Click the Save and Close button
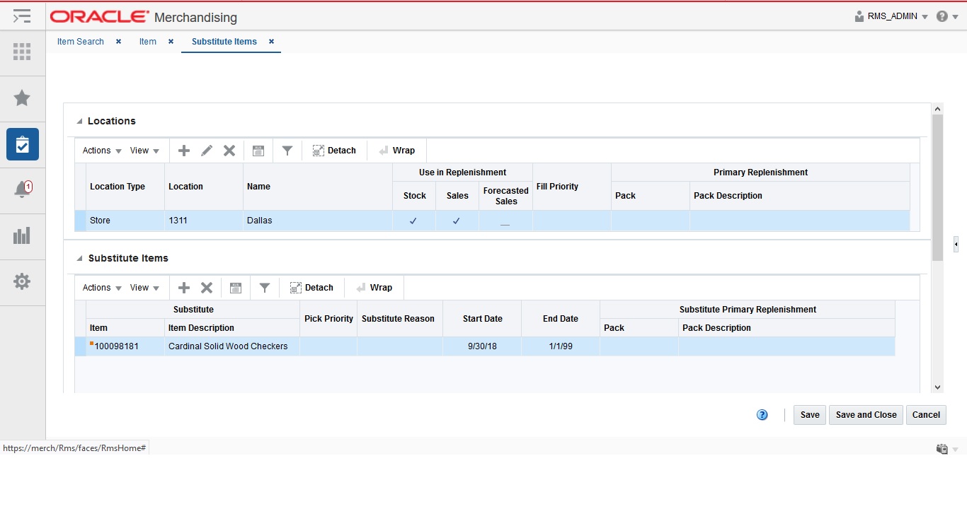 point(866,415)
